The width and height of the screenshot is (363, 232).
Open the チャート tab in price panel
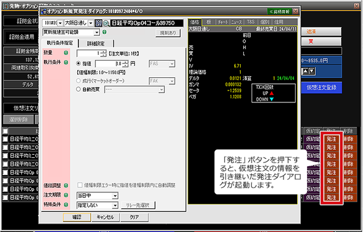224,22
